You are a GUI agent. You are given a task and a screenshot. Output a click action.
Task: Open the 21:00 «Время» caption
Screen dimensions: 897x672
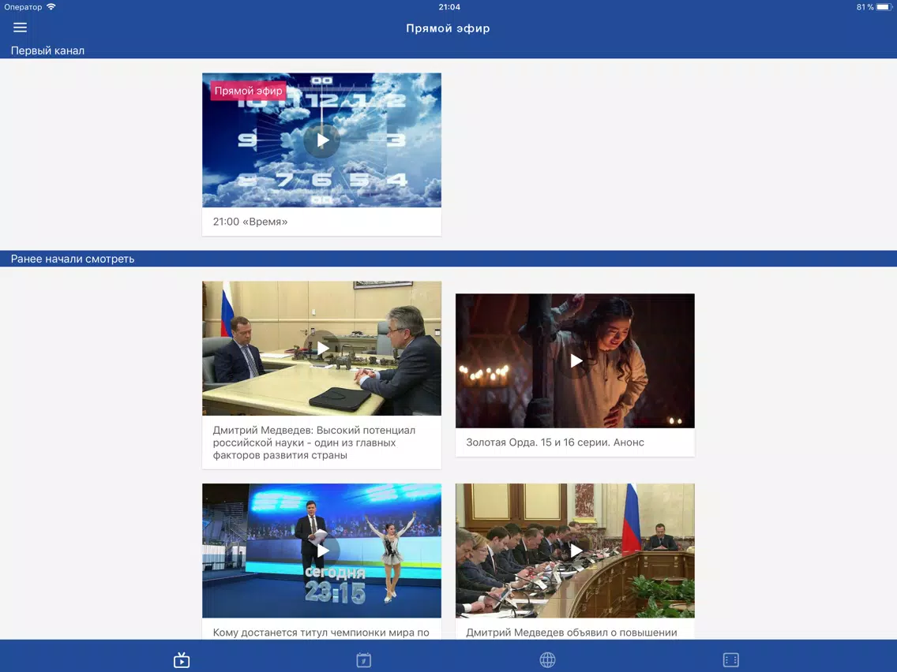250,221
